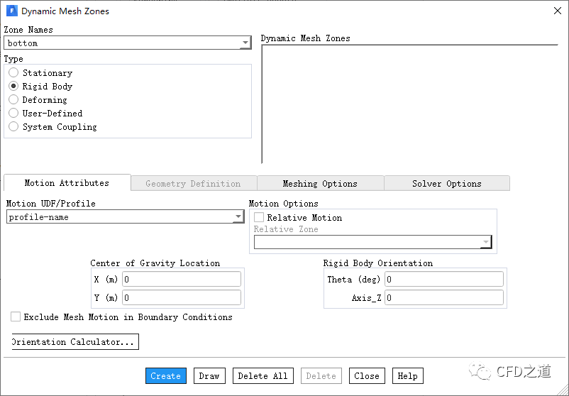
Task: Toggle Exclude Mesh Motion in Boundary Conditions
Action: pyautogui.click(x=16, y=317)
